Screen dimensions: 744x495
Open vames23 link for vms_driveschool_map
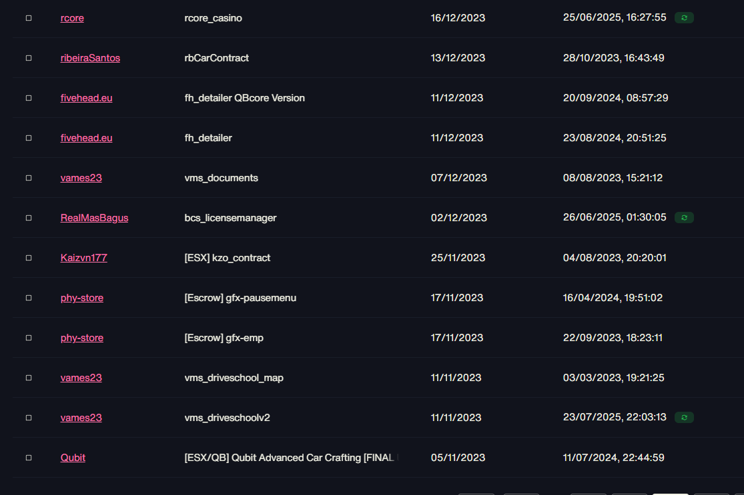point(81,378)
